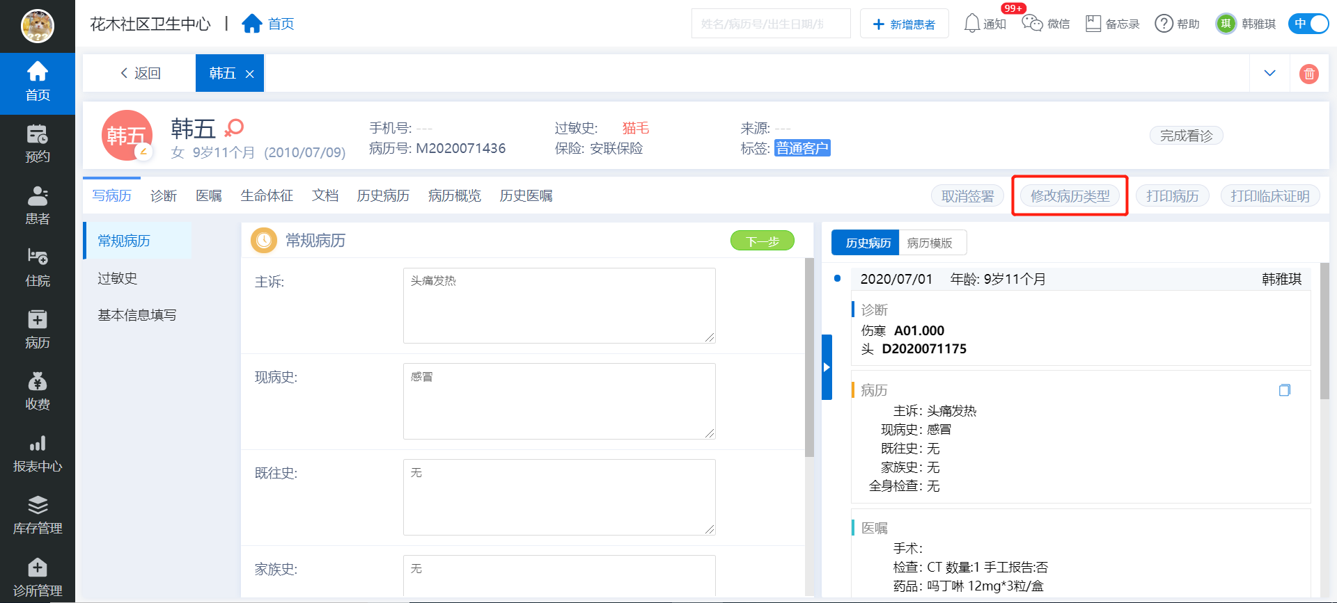The height and width of the screenshot is (603, 1337).
Task: Click diagnosis code A01.000
Action: click(919, 330)
